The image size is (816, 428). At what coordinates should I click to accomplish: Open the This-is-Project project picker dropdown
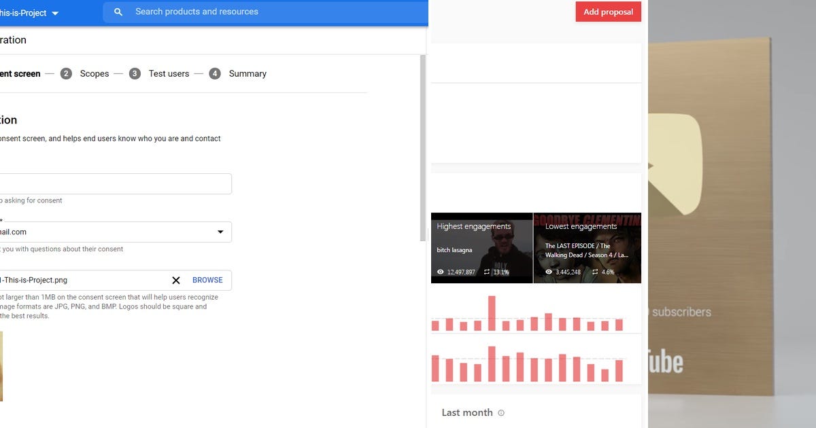[x=55, y=12]
